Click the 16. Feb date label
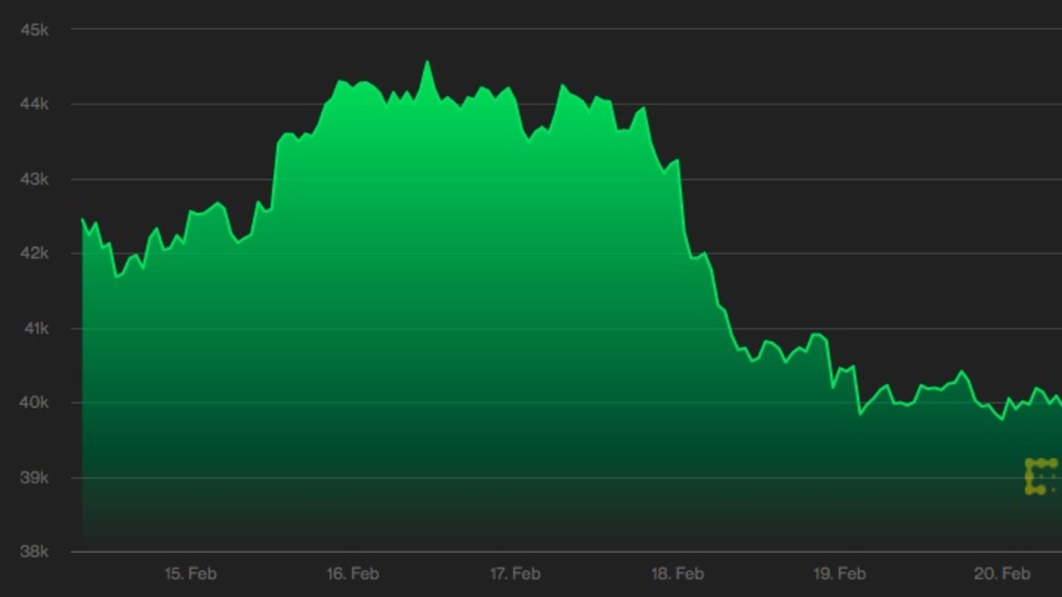Image resolution: width=1062 pixels, height=597 pixels. pos(353,573)
